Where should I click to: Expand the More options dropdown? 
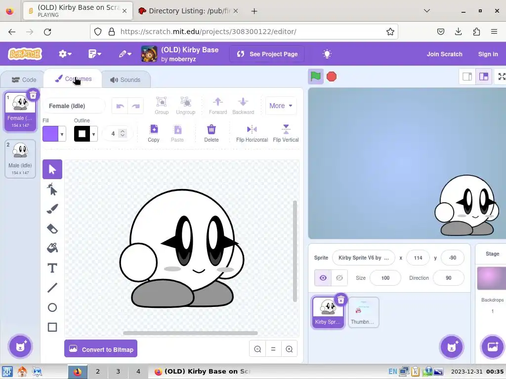click(x=281, y=106)
